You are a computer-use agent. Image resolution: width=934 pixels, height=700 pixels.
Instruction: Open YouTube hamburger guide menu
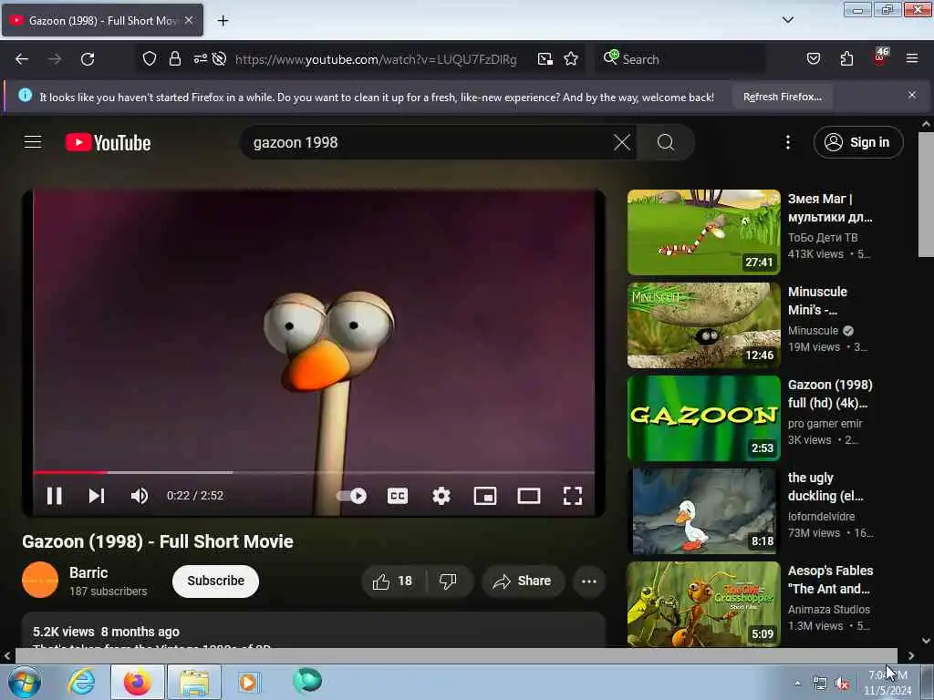pos(33,142)
